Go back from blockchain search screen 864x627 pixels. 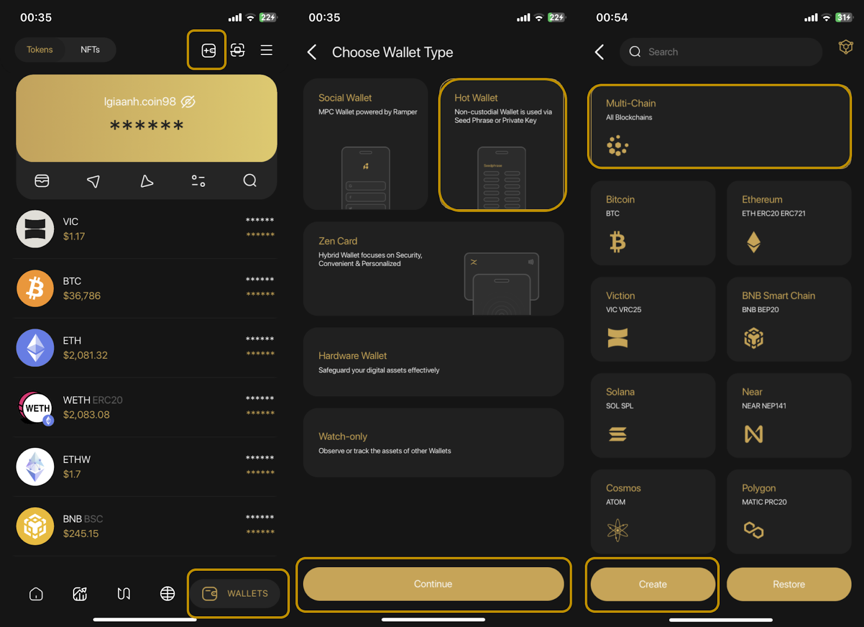(599, 52)
